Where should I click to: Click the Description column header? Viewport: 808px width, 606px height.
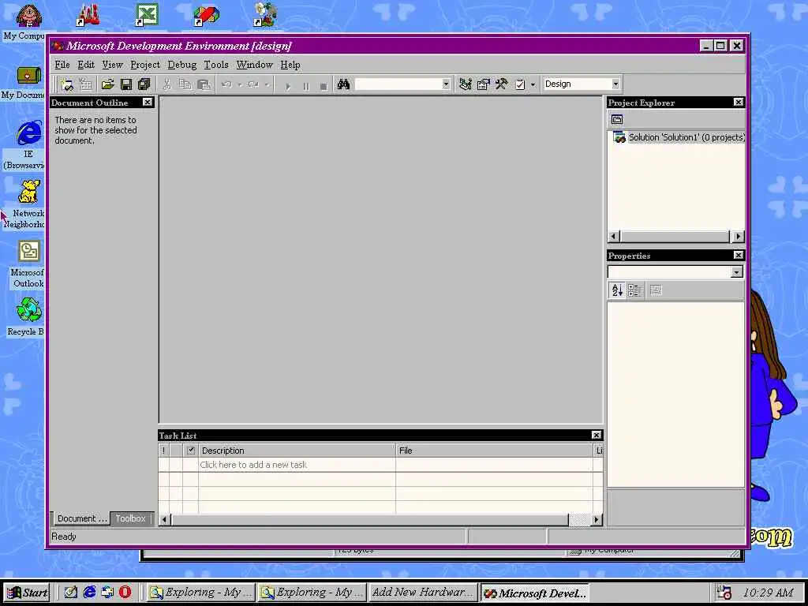click(x=297, y=451)
